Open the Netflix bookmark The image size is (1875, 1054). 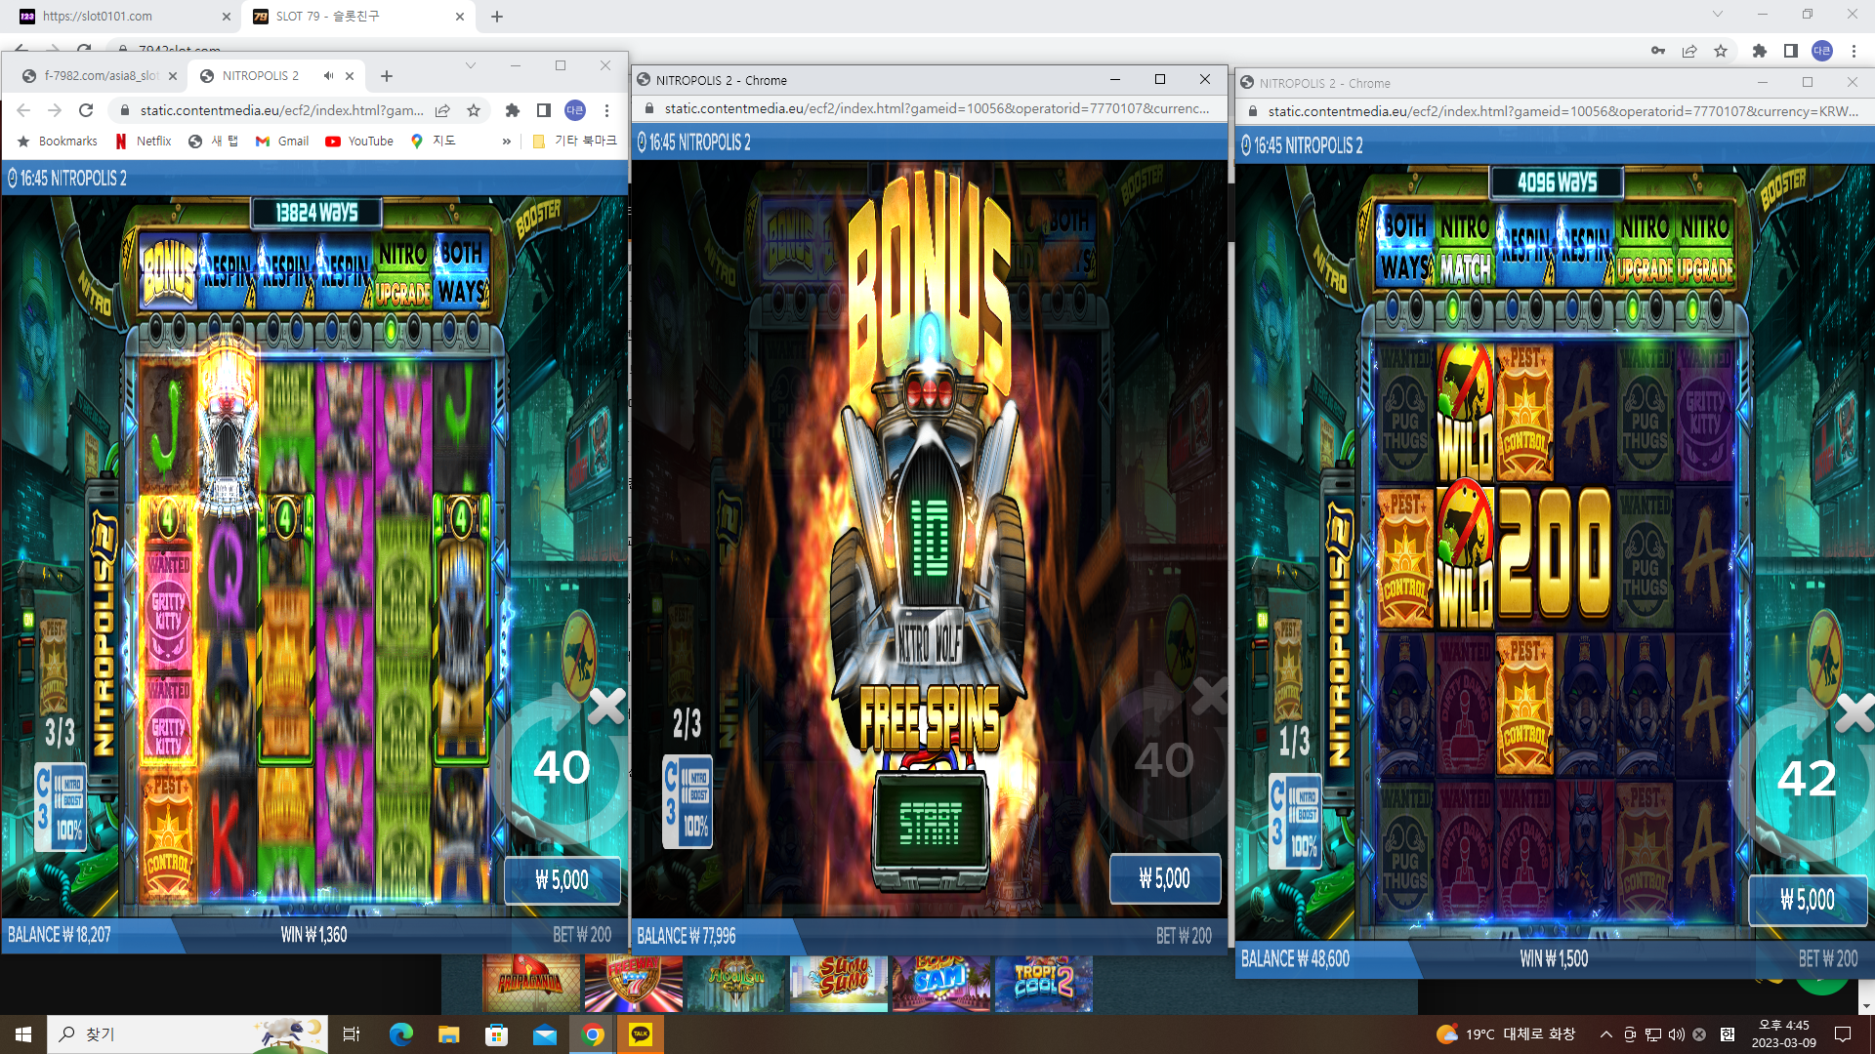[x=144, y=142]
